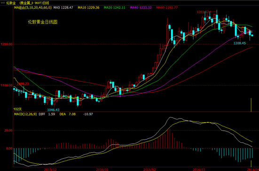
Task: Click the 1100.00 price axis label
Action: (7, 85)
